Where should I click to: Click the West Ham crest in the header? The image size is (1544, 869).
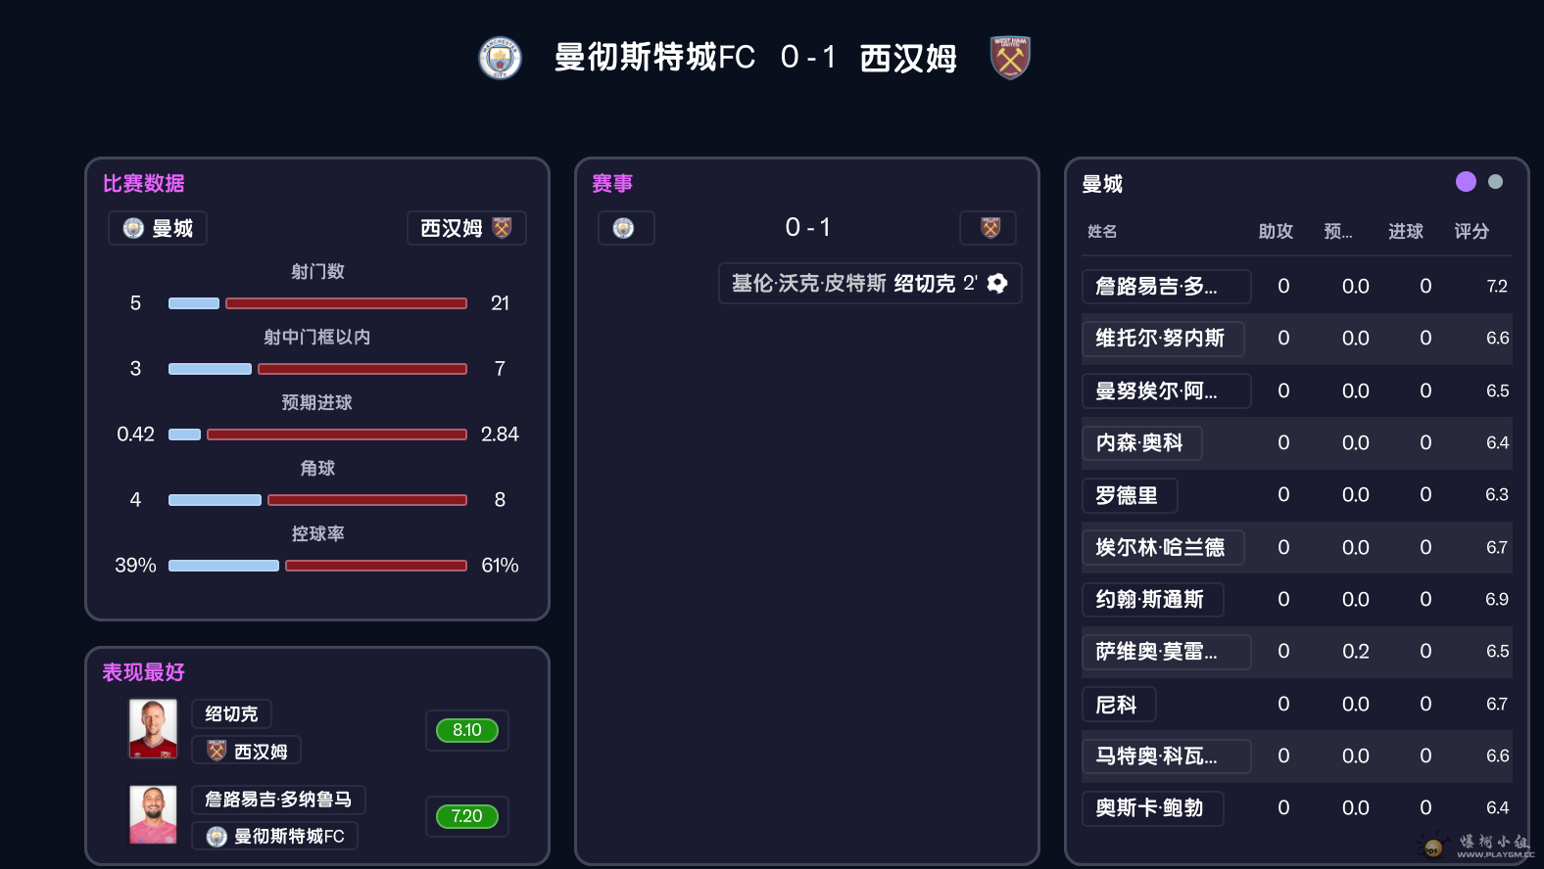point(1009,58)
